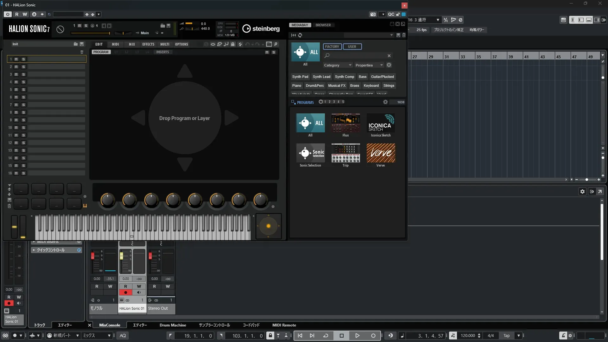This screenshot has width=608, height=342.
Task: Select the Synth Pad category tag
Action: (x=300, y=77)
